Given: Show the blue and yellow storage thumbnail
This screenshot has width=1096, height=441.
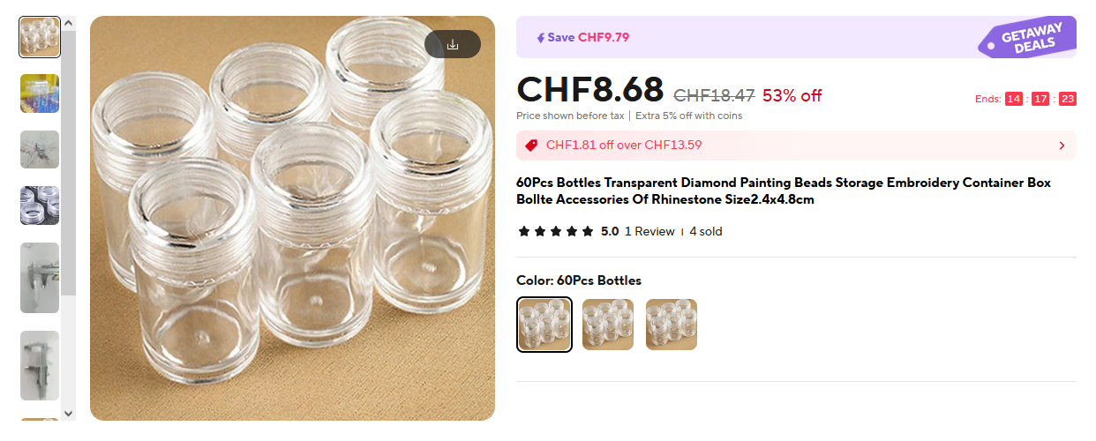Looking at the screenshot, I should 40,93.
